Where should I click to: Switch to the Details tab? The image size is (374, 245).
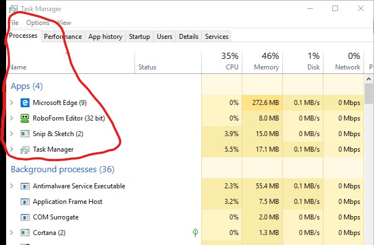tap(188, 37)
